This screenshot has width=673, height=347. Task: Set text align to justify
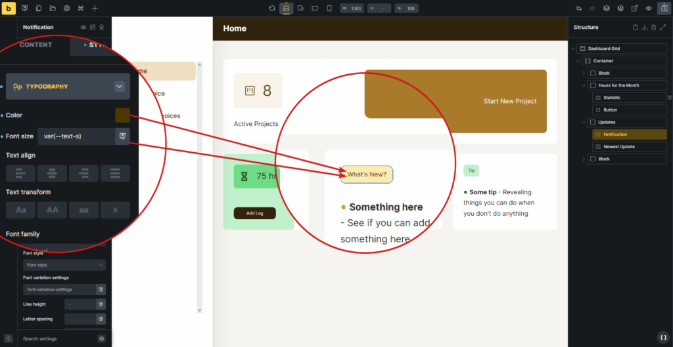[x=115, y=173]
